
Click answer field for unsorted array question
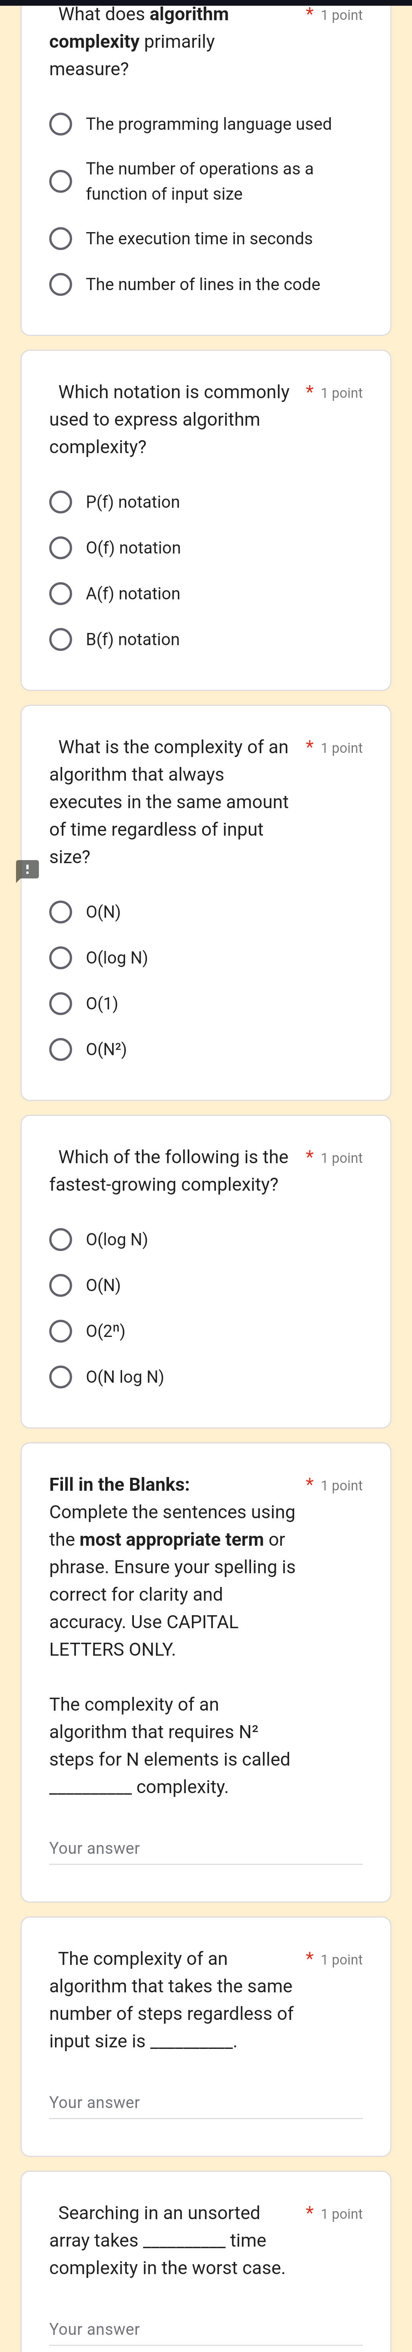[x=205, y=2329]
